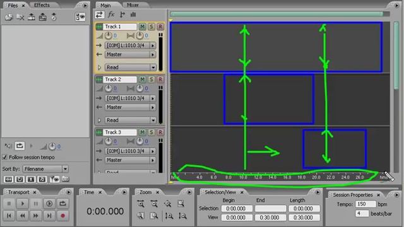Viewport: 404px width, 227px height.
Task: Close the Session Properties panel tab
Action: [378, 195]
